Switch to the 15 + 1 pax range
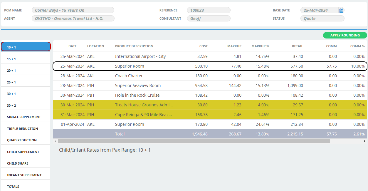The width and height of the screenshot is (368, 191). tap(26, 59)
